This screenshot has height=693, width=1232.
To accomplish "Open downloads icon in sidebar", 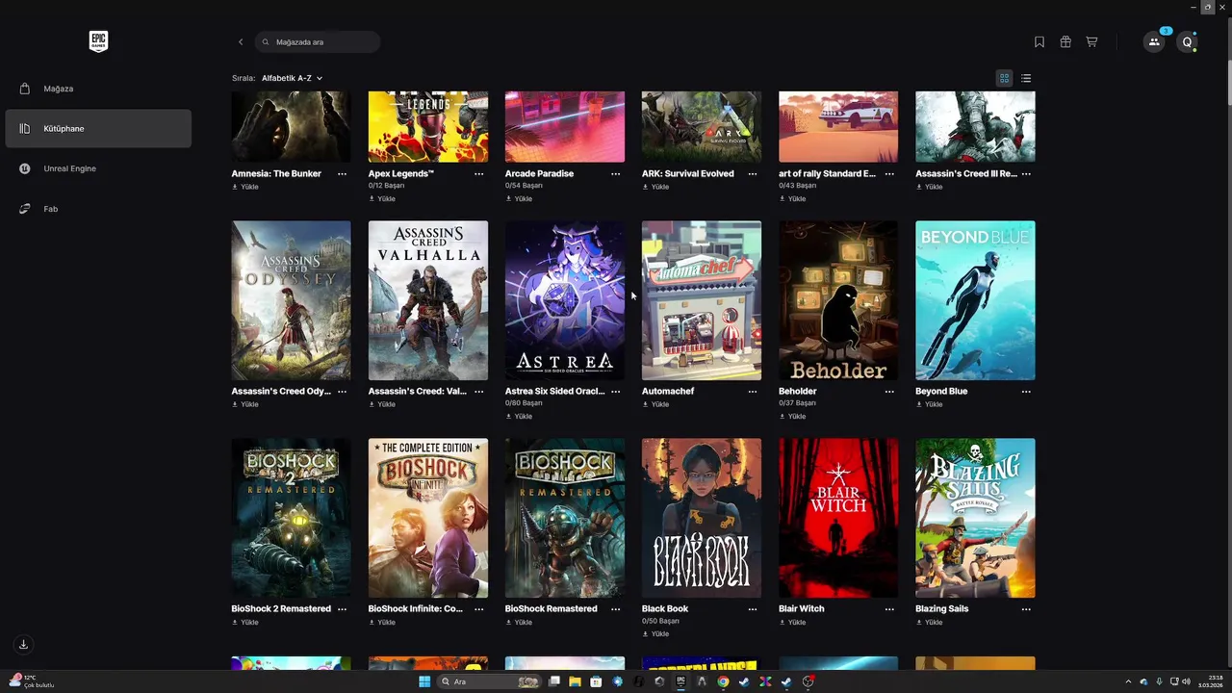I will 24,644.
